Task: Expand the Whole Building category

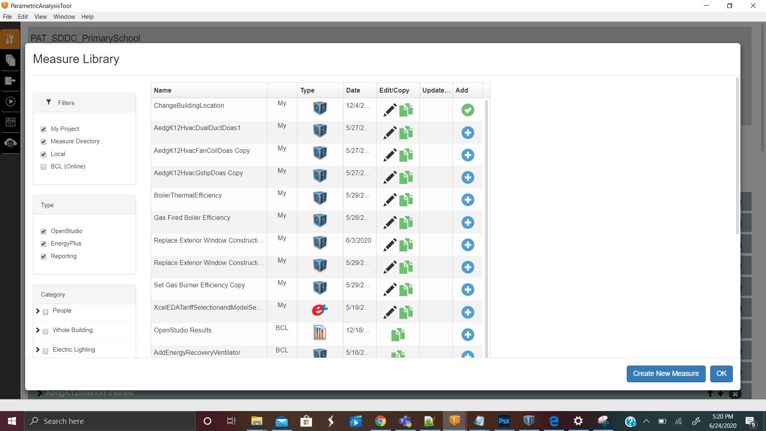Action: point(38,330)
